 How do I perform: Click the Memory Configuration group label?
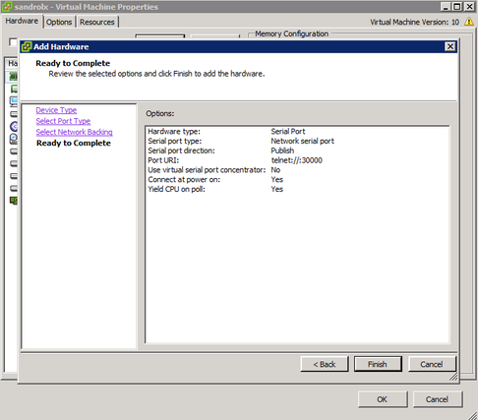pyautogui.click(x=291, y=33)
